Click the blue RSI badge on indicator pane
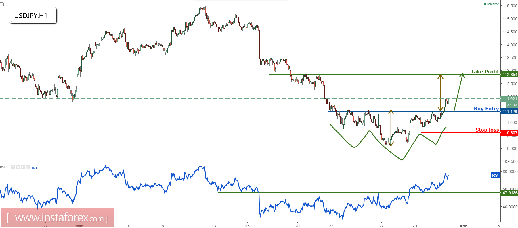This screenshot has width=518, height=228. (495, 175)
